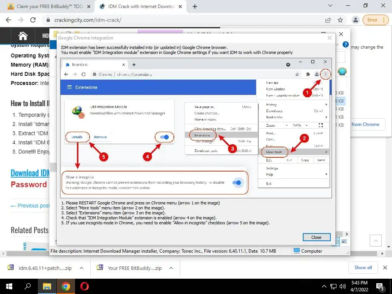
Task: Open the Download IDM link
Action: [30, 173]
